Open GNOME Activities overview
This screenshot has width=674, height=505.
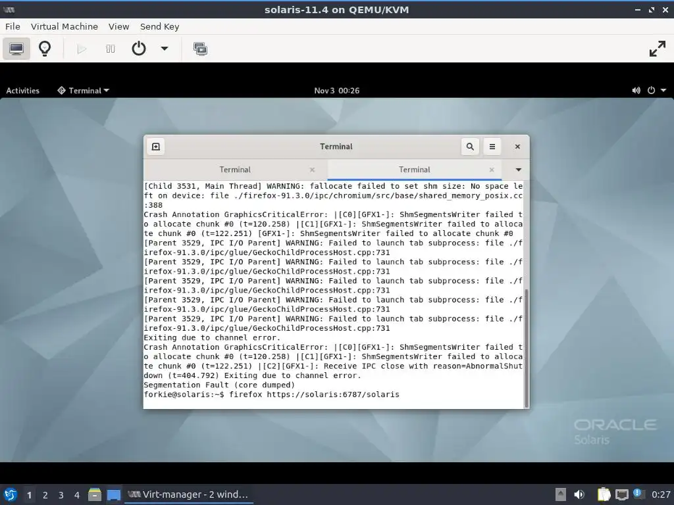pos(23,91)
